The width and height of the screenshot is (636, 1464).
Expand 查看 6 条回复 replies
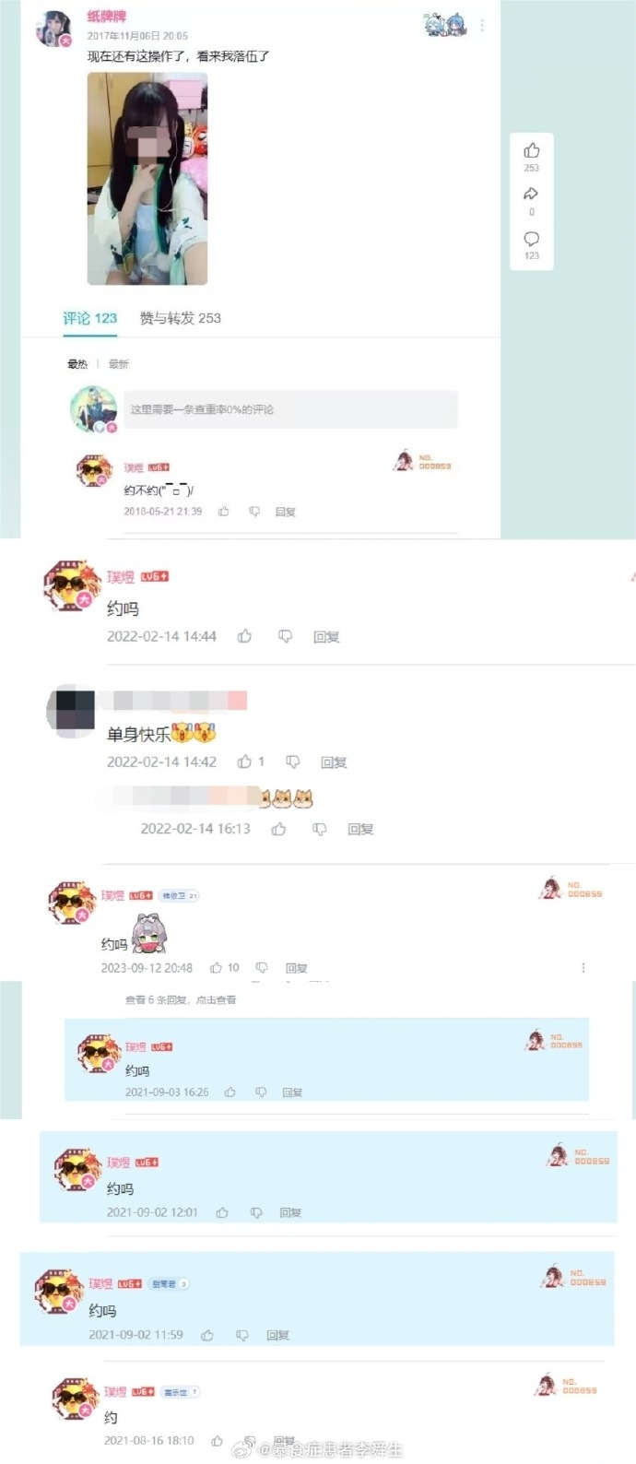coord(181,999)
